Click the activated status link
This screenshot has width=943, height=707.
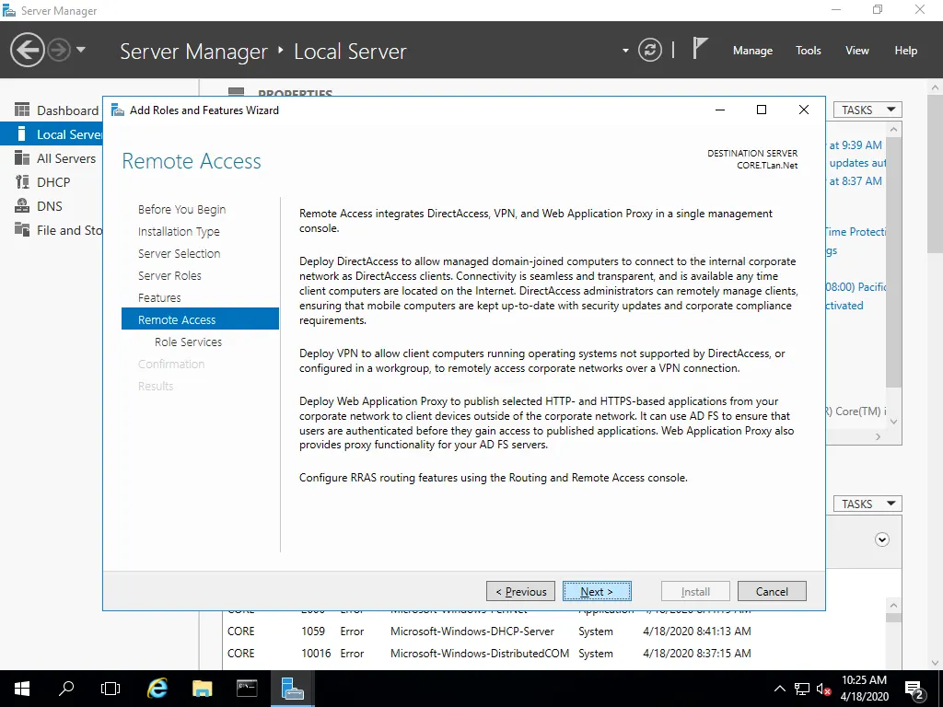(844, 306)
